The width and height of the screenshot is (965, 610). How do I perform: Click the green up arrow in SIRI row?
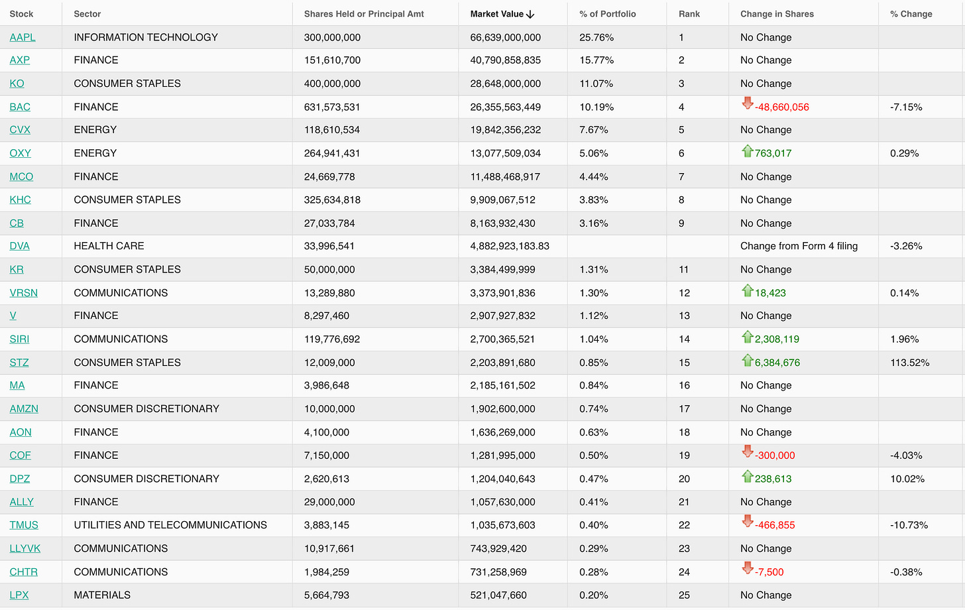tap(747, 337)
